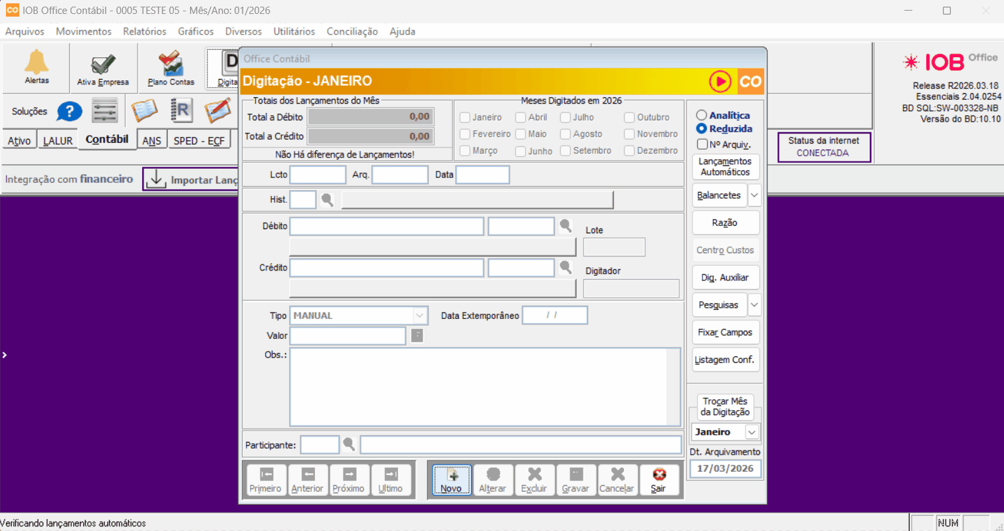Switch to the LALUR tab
1004x531 pixels.
click(58, 141)
